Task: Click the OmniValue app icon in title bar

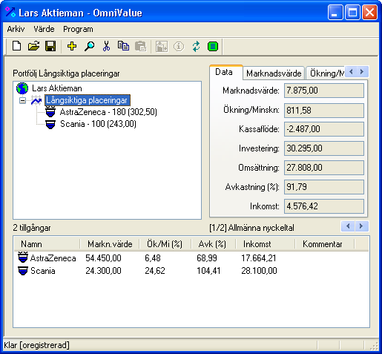Action: click(x=10, y=12)
